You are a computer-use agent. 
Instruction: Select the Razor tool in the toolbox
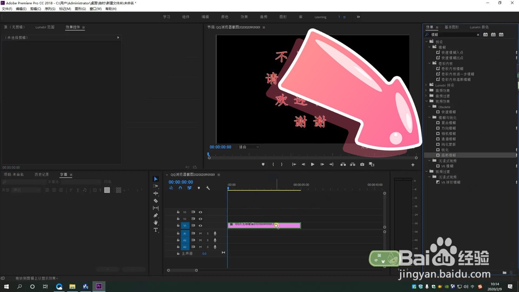pyautogui.click(x=156, y=201)
